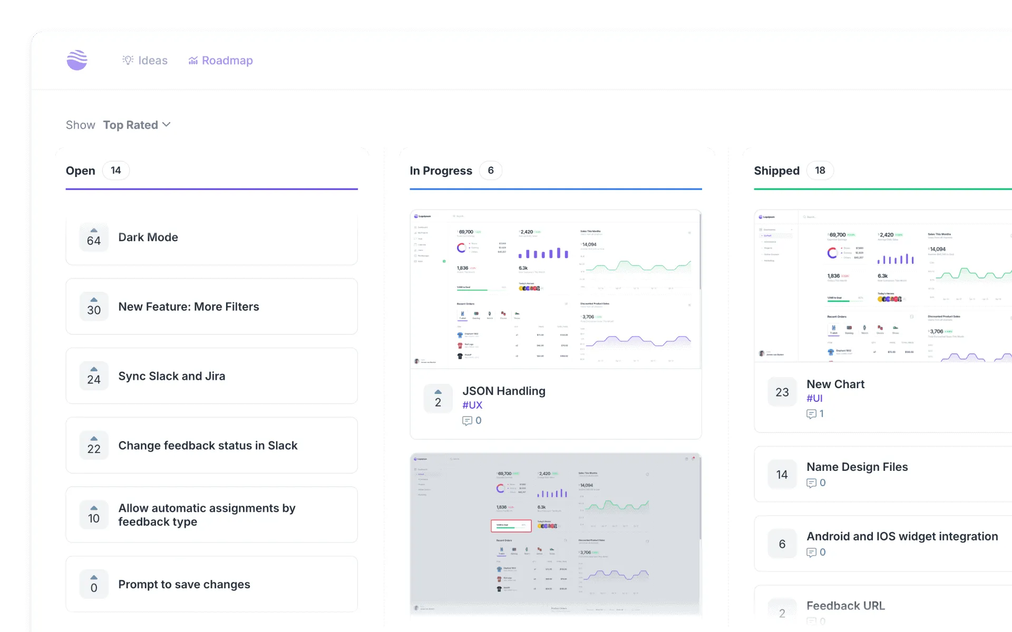Click the Open column count badge
The width and height of the screenshot is (1012, 632).
coord(115,170)
